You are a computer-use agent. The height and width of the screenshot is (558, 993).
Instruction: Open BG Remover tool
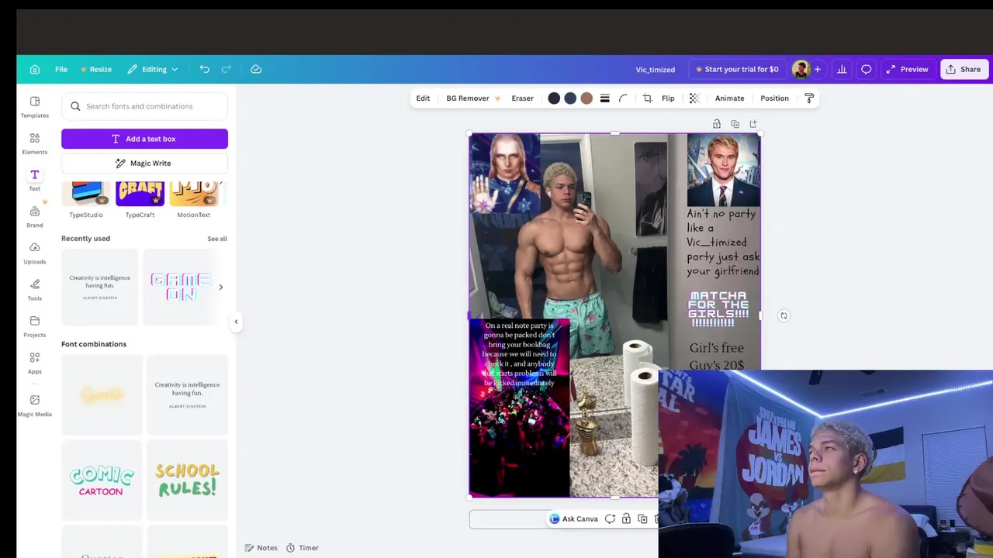[473, 98]
